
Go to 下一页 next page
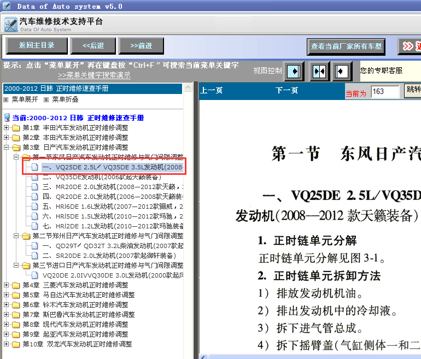(286, 90)
